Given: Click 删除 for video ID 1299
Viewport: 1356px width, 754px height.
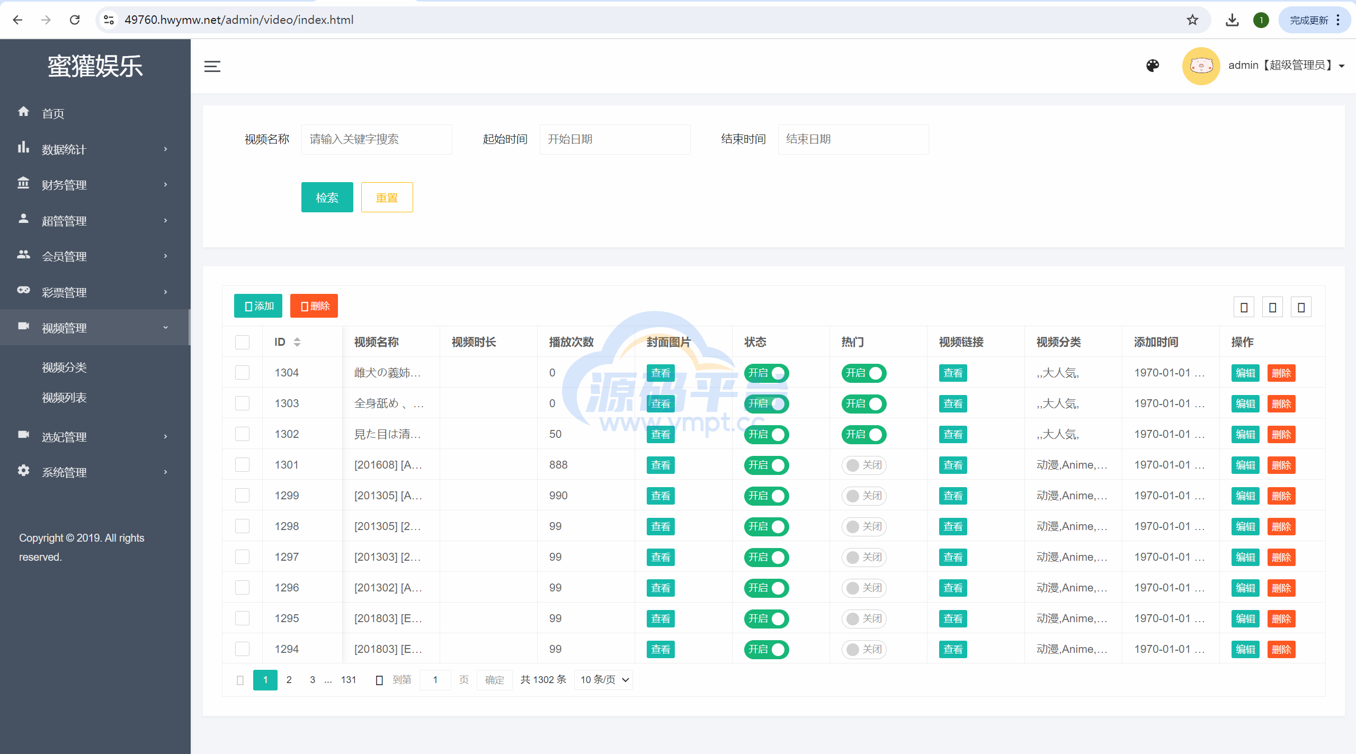Looking at the screenshot, I should [x=1281, y=496].
